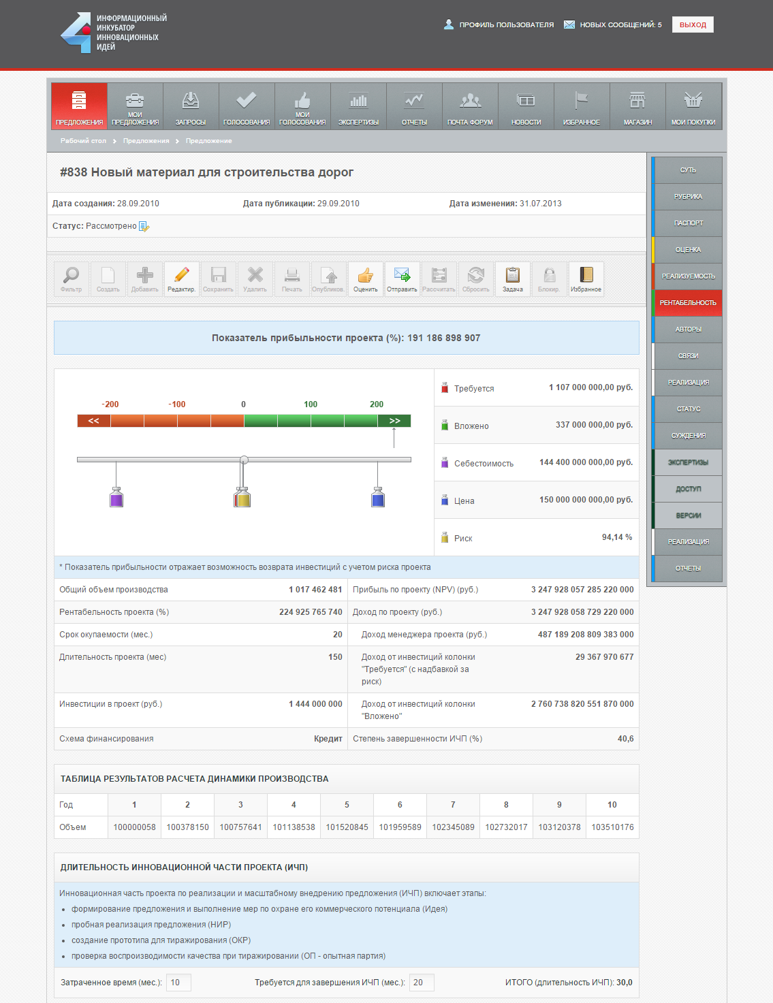Follow the Рабочий стол breadcrumb link
The height and width of the screenshot is (1003, 773).
83,141
